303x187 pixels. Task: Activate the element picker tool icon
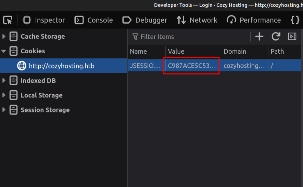point(8,20)
